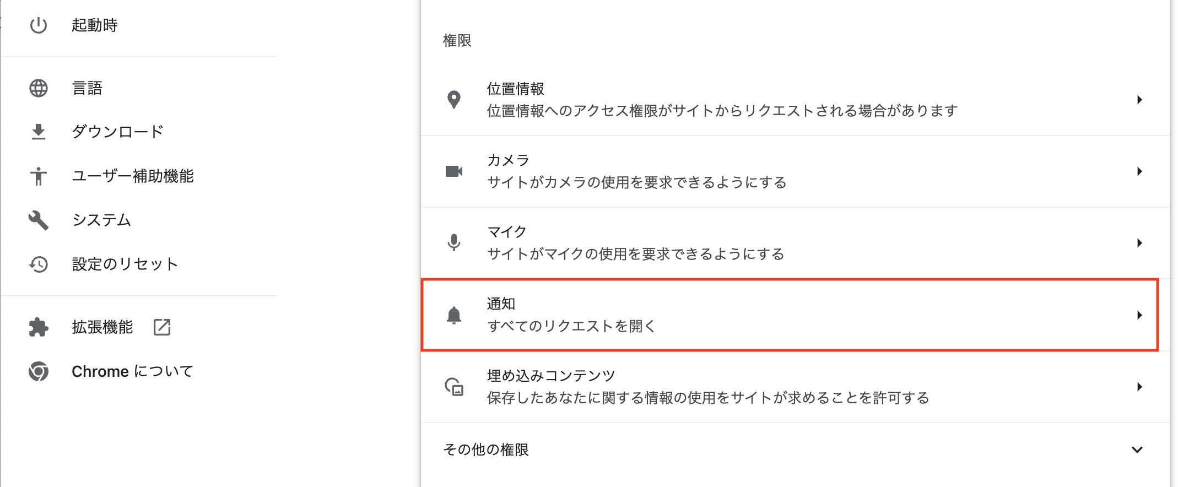Click the Chrome logo icon
Image resolution: width=1178 pixels, height=487 pixels.
(39, 371)
